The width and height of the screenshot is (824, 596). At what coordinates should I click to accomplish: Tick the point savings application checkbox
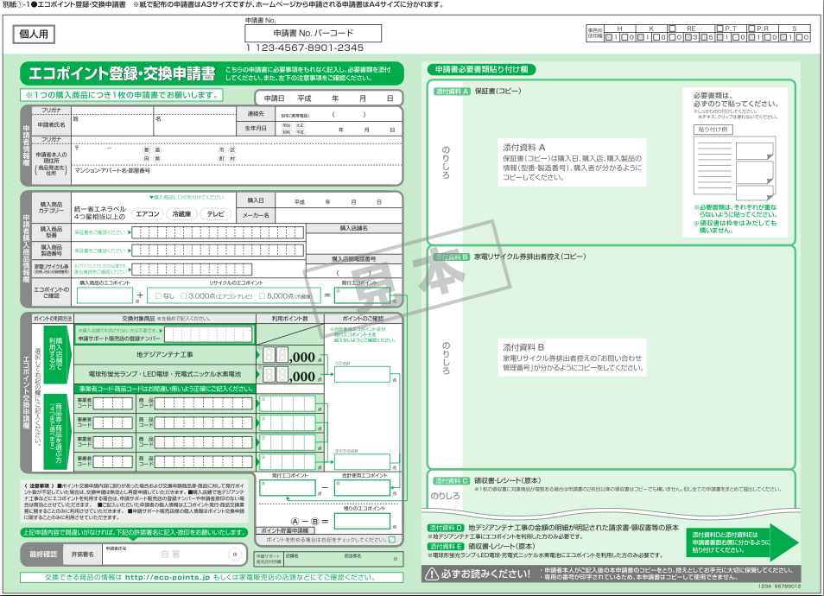pyautogui.click(x=391, y=540)
